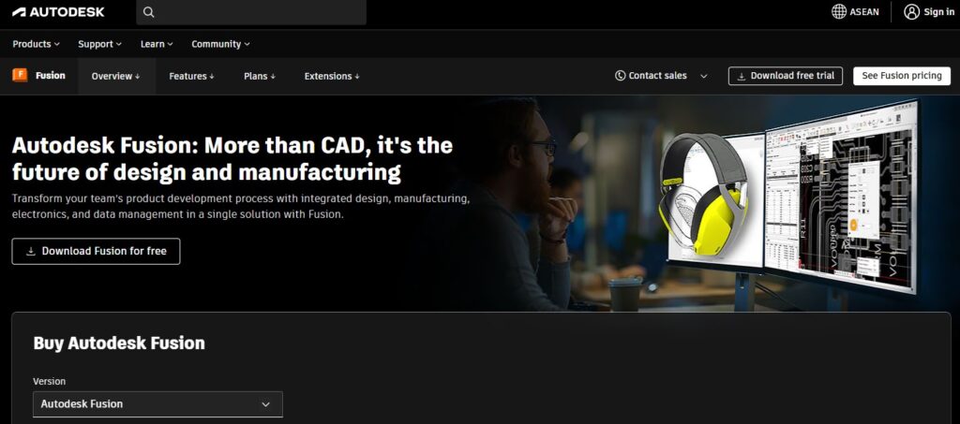Open the Plans tab
The height and width of the screenshot is (424, 960).
[260, 76]
